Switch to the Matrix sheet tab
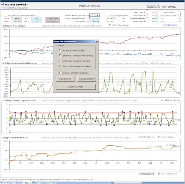Viewport: 185px width, 184px height. [35, 183]
